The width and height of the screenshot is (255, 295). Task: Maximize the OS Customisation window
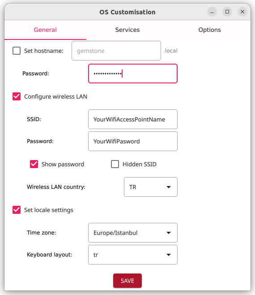(x=227, y=12)
